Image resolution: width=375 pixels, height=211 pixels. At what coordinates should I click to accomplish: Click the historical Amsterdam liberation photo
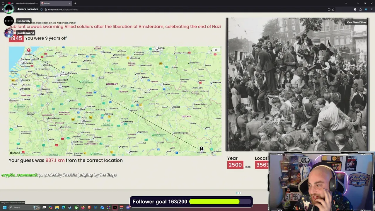click(297, 84)
